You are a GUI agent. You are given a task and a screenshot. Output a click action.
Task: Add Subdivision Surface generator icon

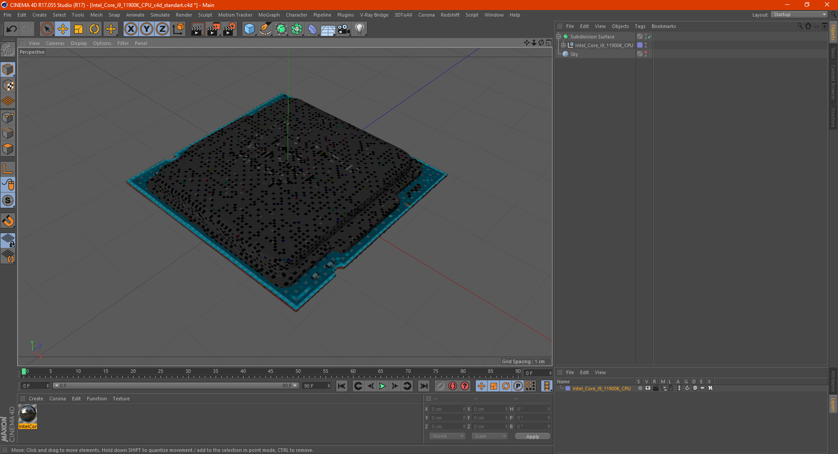click(281, 29)
